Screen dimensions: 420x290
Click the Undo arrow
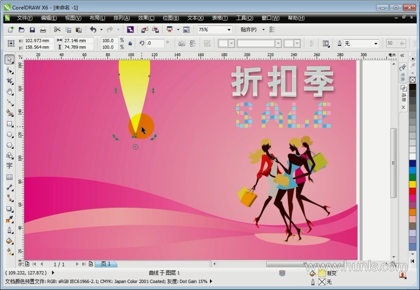(x=93, y=30)
